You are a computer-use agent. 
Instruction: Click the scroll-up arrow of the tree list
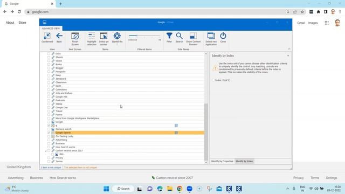(x=206, y=54)
